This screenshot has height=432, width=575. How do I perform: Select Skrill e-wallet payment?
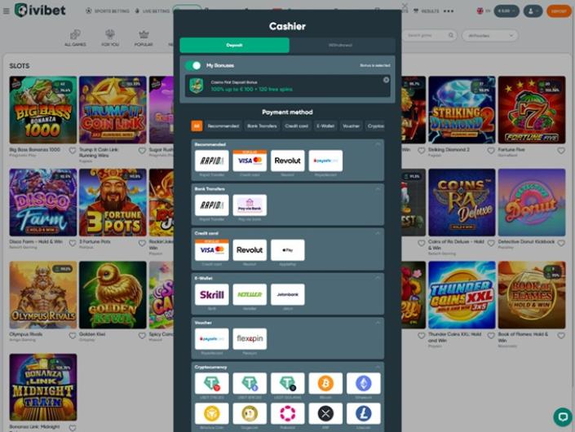pyautogui.click(x=212, y=295)
